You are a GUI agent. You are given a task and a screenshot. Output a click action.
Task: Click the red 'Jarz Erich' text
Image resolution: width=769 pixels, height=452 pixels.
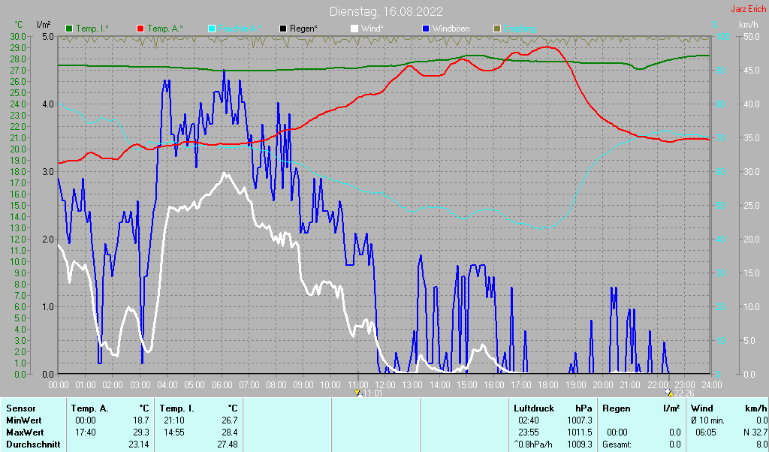[x=749, y=9]
